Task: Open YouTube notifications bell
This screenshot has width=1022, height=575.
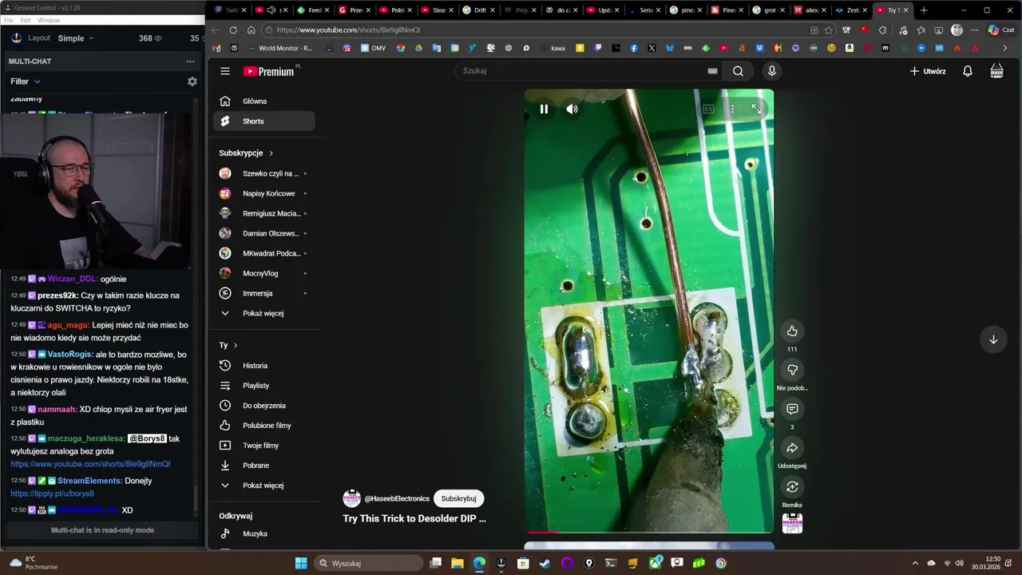Action: (x=967, y=71)
